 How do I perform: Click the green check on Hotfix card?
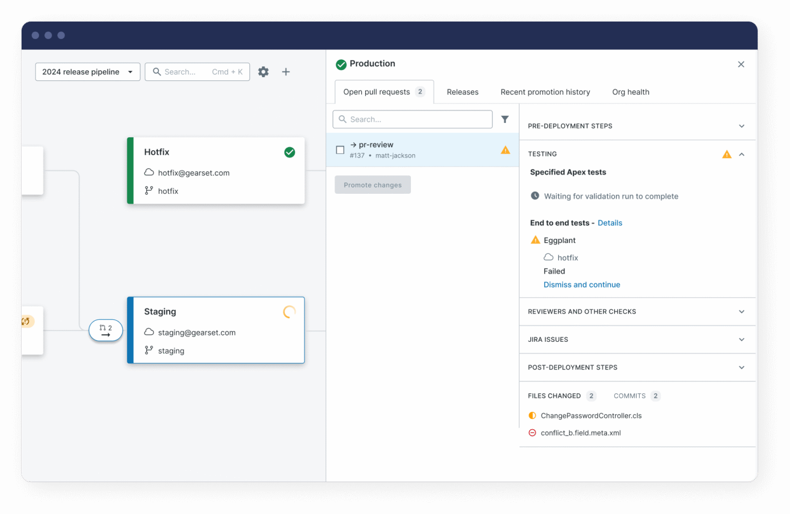coord(290,152)
